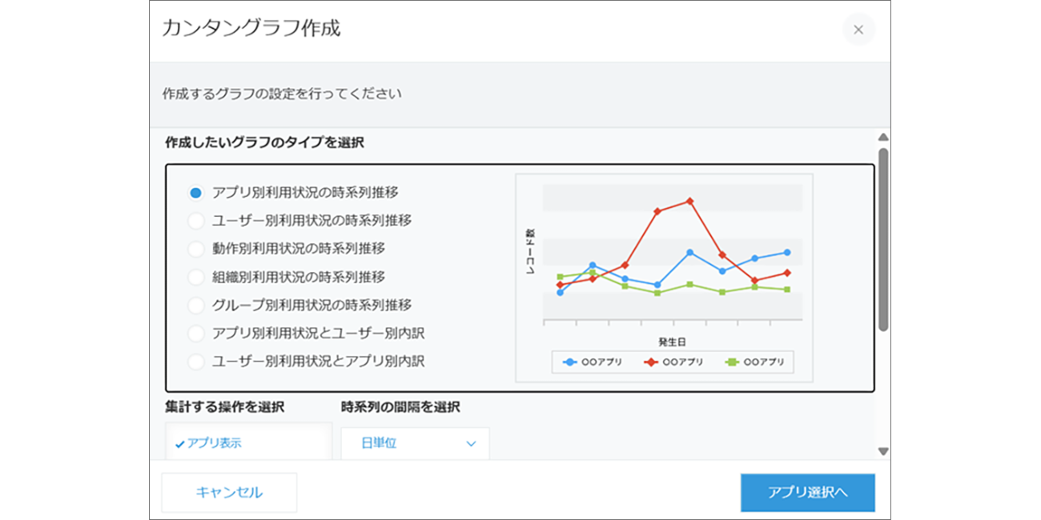Select ユーザー別利用状況の時系列推移 radio option
The height and width of the screenshot is (520, 1041).
(x=195, y=221)
